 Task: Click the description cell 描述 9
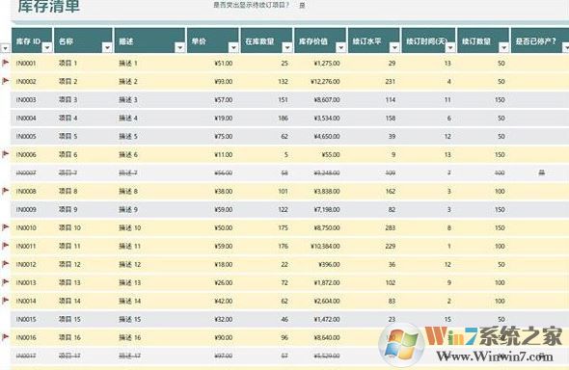tap(128, 209)
